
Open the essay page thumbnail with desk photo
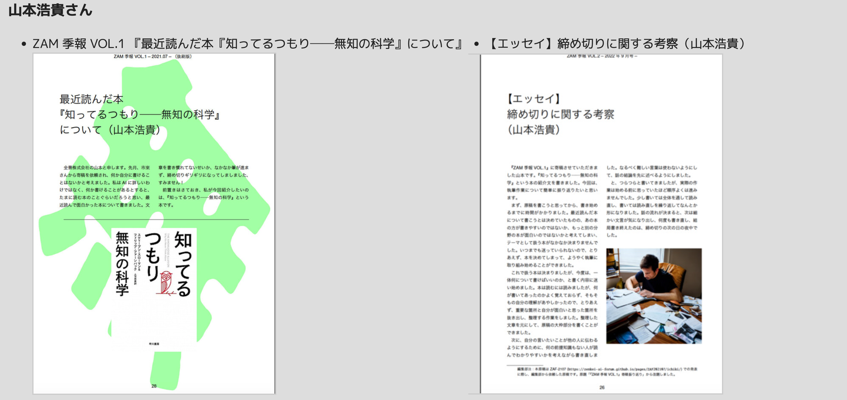click(x=602, y=223)
